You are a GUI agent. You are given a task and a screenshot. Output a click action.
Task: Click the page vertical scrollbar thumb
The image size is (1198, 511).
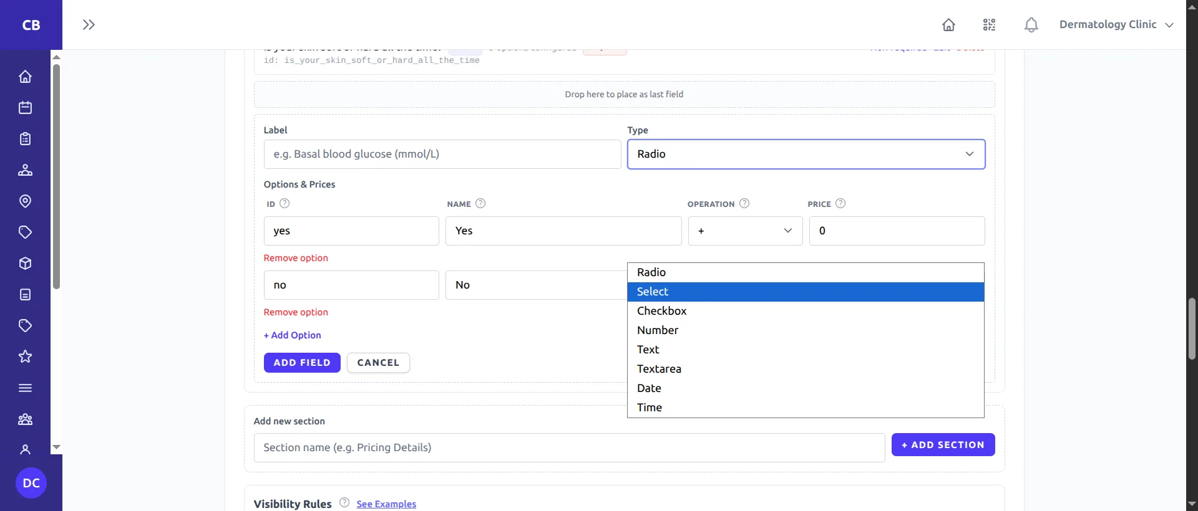point(1192,328)
